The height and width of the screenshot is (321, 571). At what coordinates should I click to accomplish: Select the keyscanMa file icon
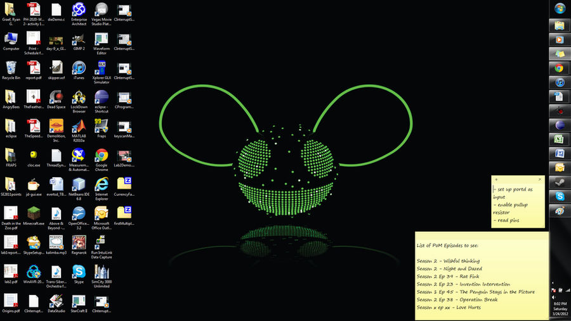pos(124,129)
